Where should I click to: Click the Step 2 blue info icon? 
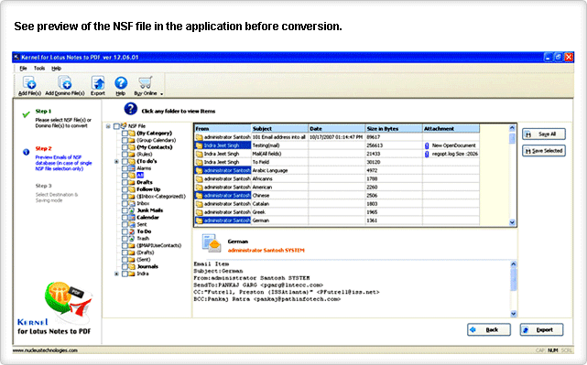click(x=26, y=152)
